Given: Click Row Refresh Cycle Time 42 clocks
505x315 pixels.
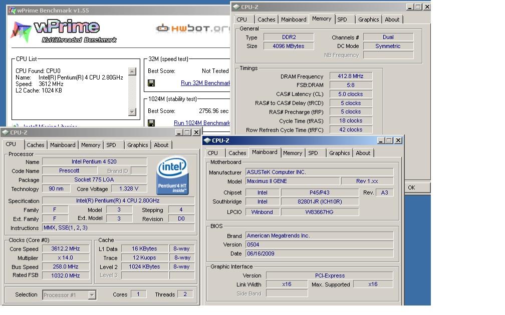Looking at the screenshot, I should pyautogui.click(x=351, y=129).
